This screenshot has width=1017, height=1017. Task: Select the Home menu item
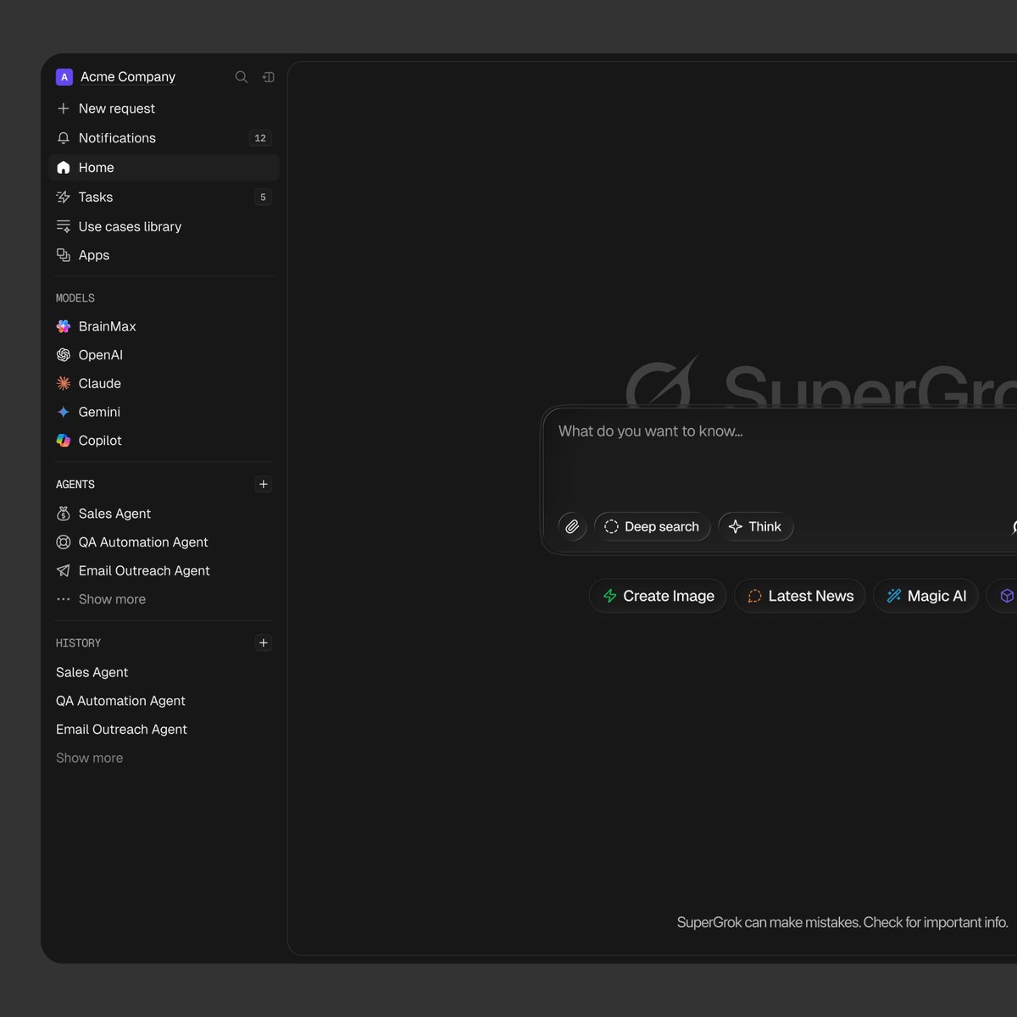coord(164,168)
